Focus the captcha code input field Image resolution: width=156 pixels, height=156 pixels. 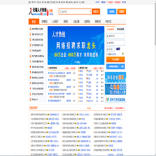click(x=110, y=49)
